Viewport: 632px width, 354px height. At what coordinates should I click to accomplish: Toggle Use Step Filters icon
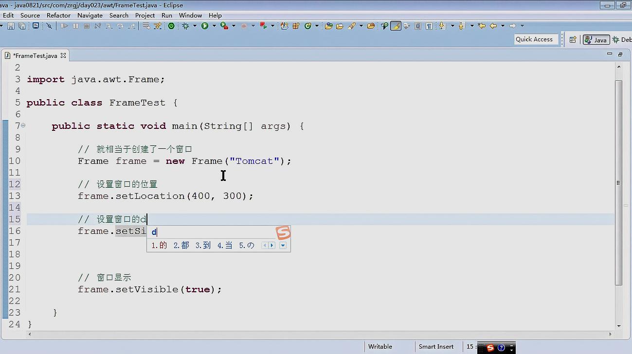coord(157,26)
